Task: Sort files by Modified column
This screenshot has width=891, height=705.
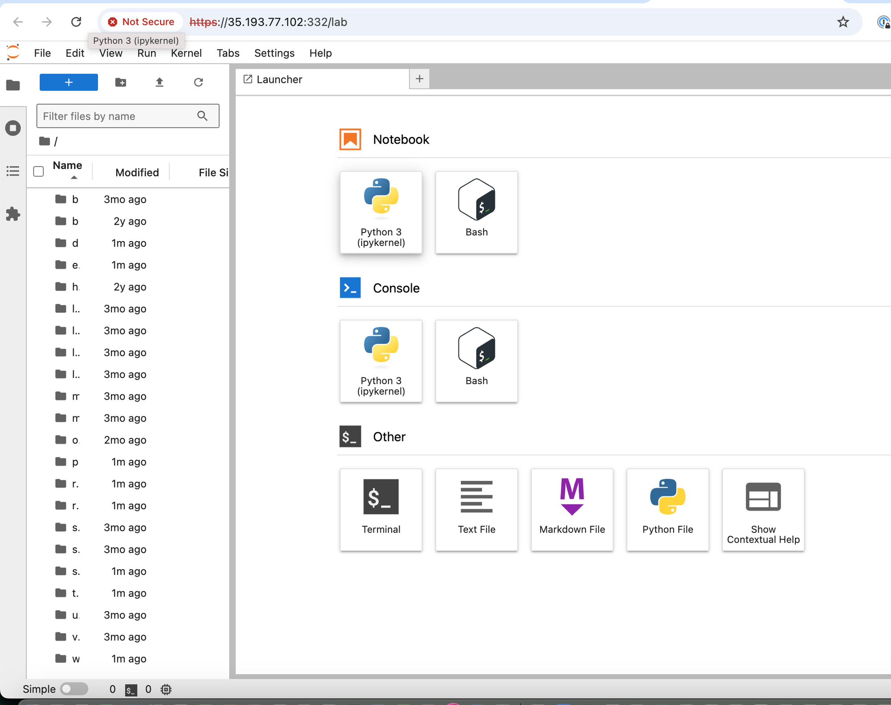Action: coord(137,172)
